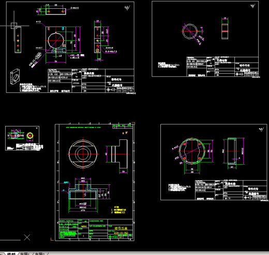Select the small miniature drawing sheet at left

point(22,138)
